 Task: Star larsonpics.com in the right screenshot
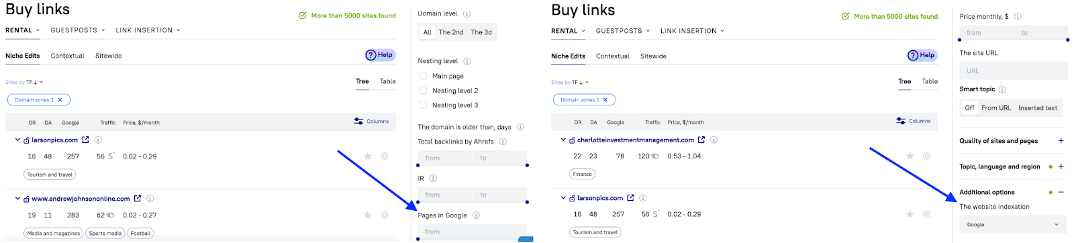coord(910,214)
